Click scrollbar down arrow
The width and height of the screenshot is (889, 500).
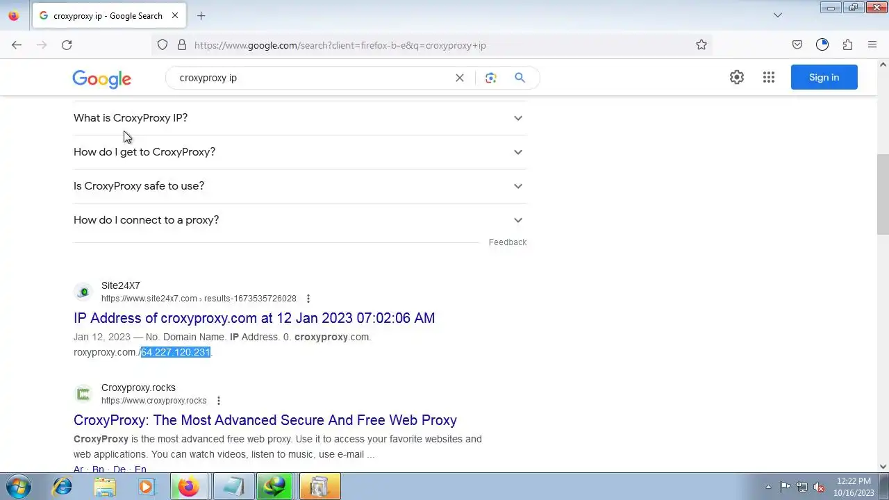883,467
